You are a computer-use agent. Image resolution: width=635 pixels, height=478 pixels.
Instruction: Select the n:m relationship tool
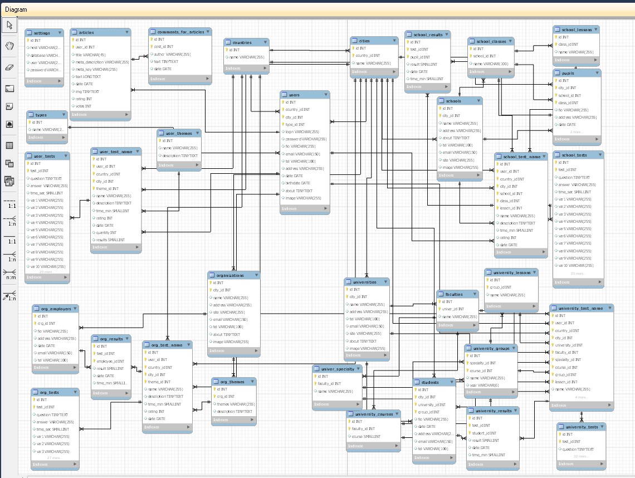click(9, 276)
